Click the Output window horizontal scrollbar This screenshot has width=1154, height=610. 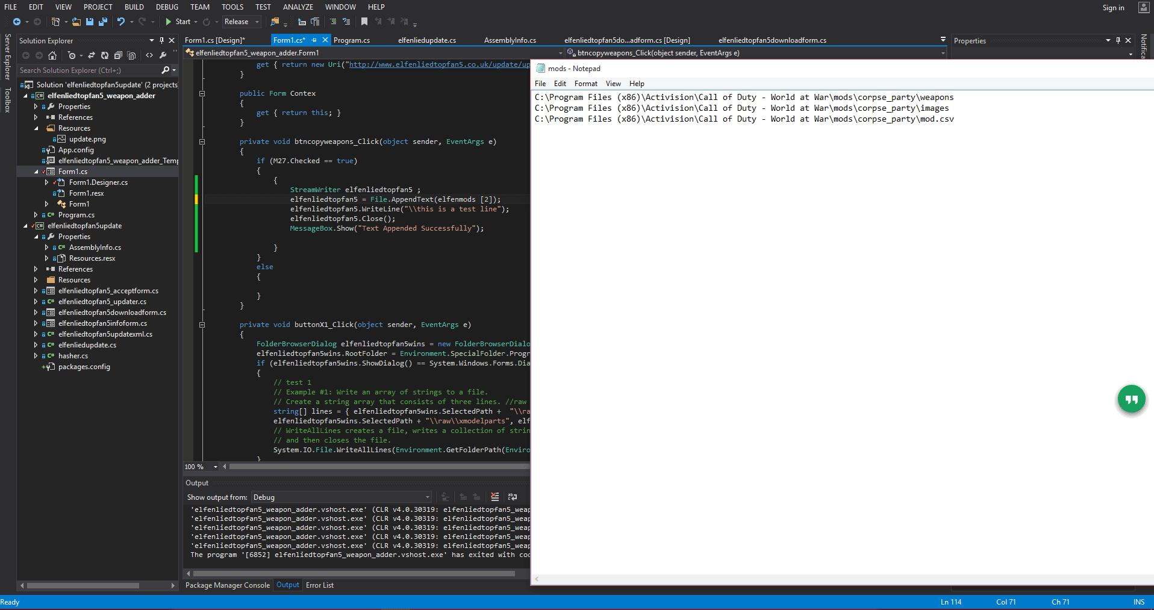pyautogui.click(x=354, y=574)
